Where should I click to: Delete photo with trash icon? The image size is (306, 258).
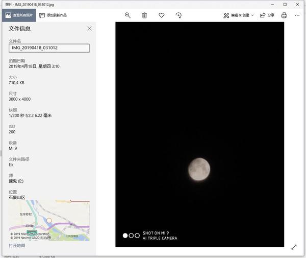[x=144, y=15]
